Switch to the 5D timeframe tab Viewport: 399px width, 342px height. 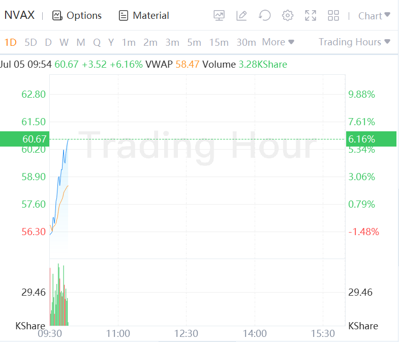coord(31,42)
